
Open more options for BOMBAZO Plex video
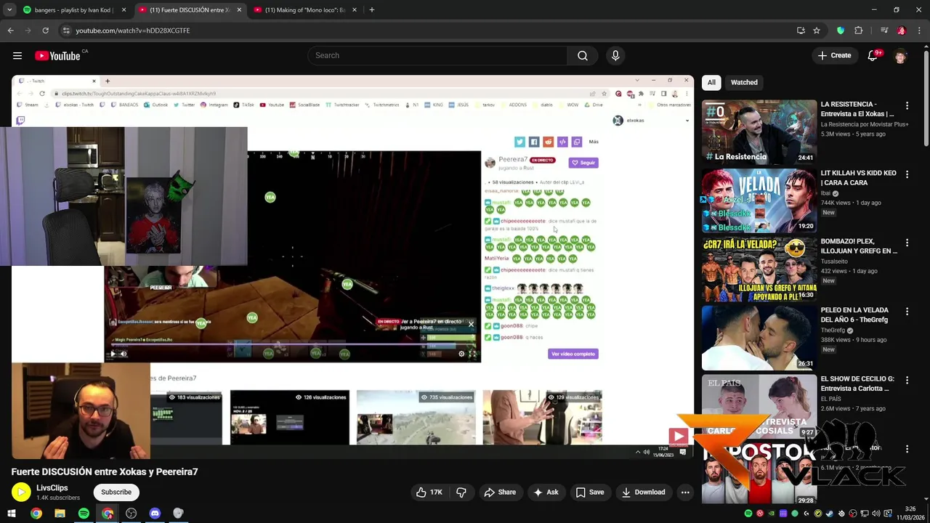(907, 243)
